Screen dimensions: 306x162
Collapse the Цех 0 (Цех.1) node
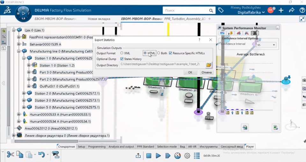coord(14,30)
